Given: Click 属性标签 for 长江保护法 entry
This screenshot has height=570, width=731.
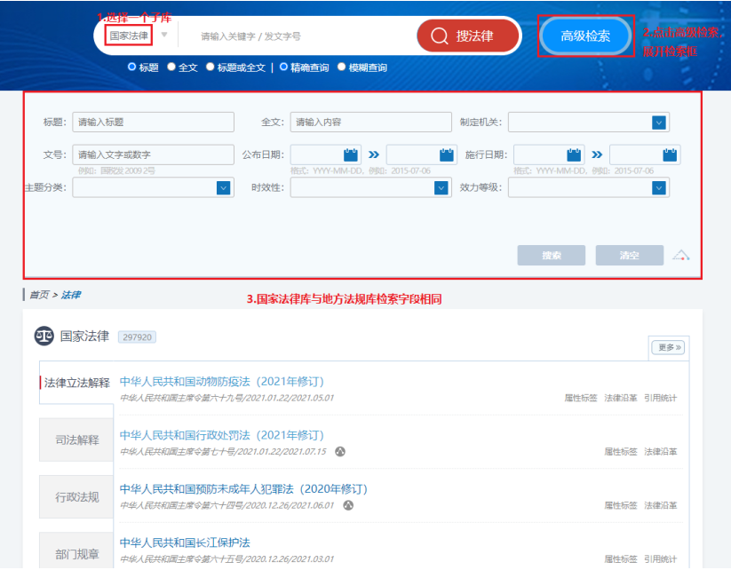Looking at the screenshot, I should 621,558.
